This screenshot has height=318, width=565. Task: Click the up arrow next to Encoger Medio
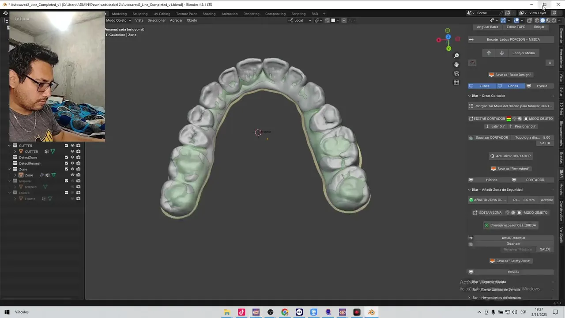click(x=489, y=53)
